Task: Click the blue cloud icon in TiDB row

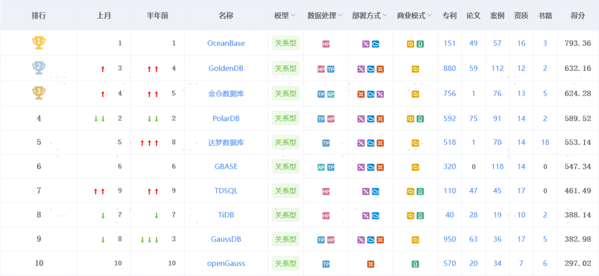Action: [375, 216]
